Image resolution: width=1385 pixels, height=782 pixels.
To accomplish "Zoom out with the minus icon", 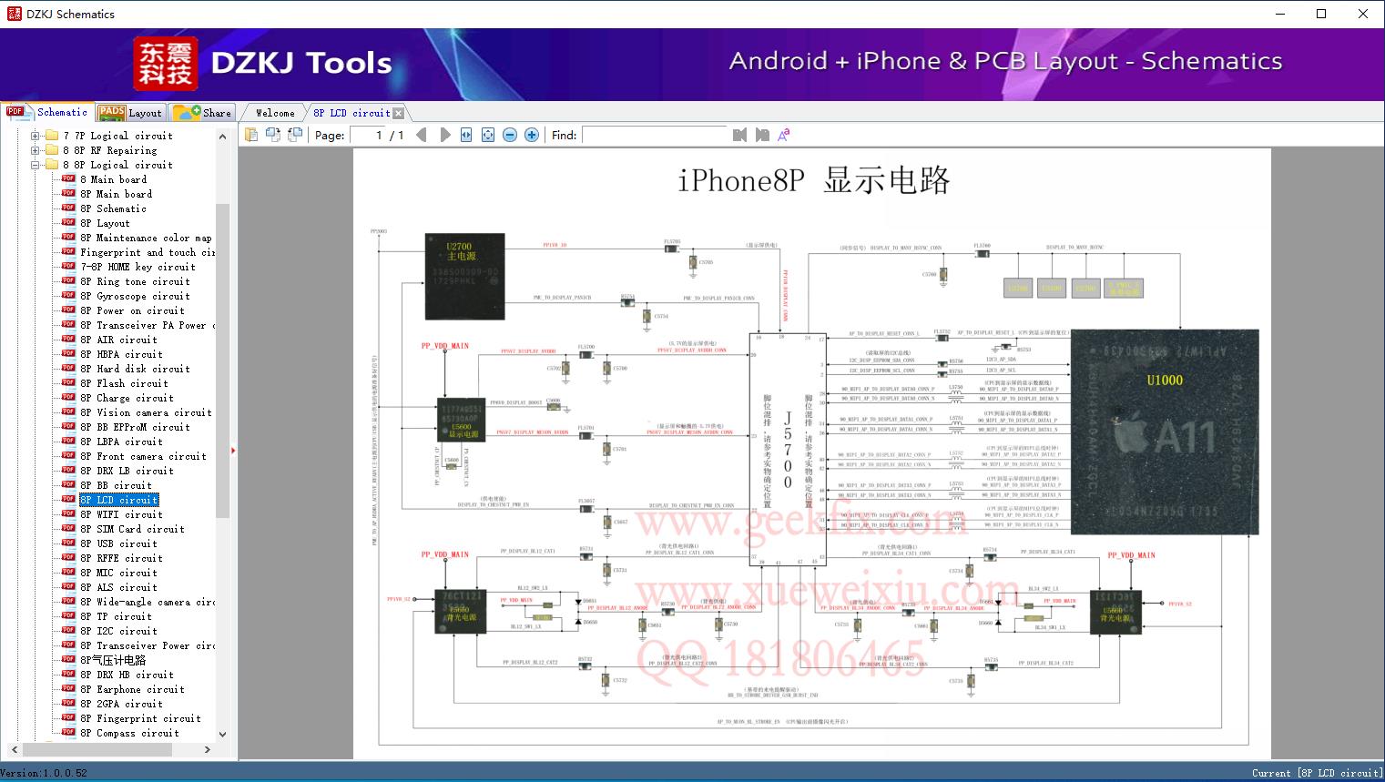I will (x=510, y=135).
